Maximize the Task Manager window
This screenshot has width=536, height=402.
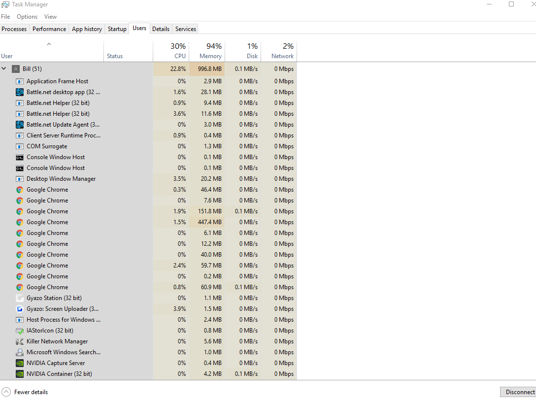[511, 4]
